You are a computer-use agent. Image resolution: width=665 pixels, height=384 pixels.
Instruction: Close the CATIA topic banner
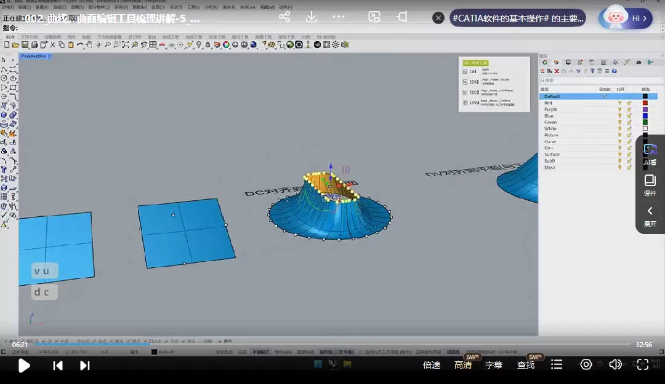[438, 18]
